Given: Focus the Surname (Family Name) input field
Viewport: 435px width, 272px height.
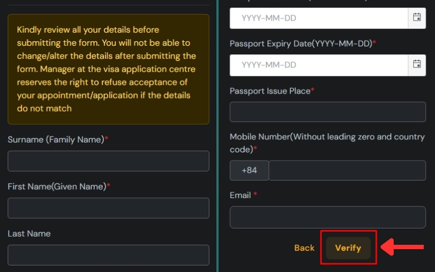Looking at the screenshot, I should pos(108,161).
